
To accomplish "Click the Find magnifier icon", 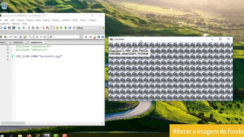I will (x=43, y=28).
